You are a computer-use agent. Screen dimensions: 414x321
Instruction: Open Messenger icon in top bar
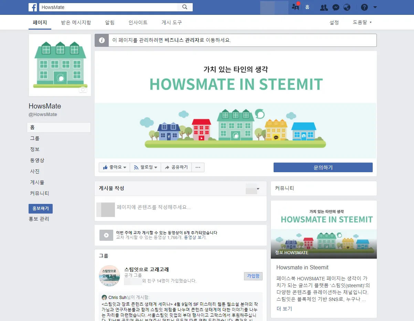click(x=336, y=7)
